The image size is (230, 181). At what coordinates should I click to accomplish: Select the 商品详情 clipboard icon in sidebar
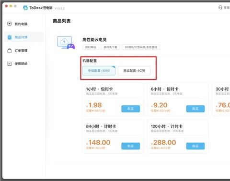pyautogui.click(x=10, y=37)
